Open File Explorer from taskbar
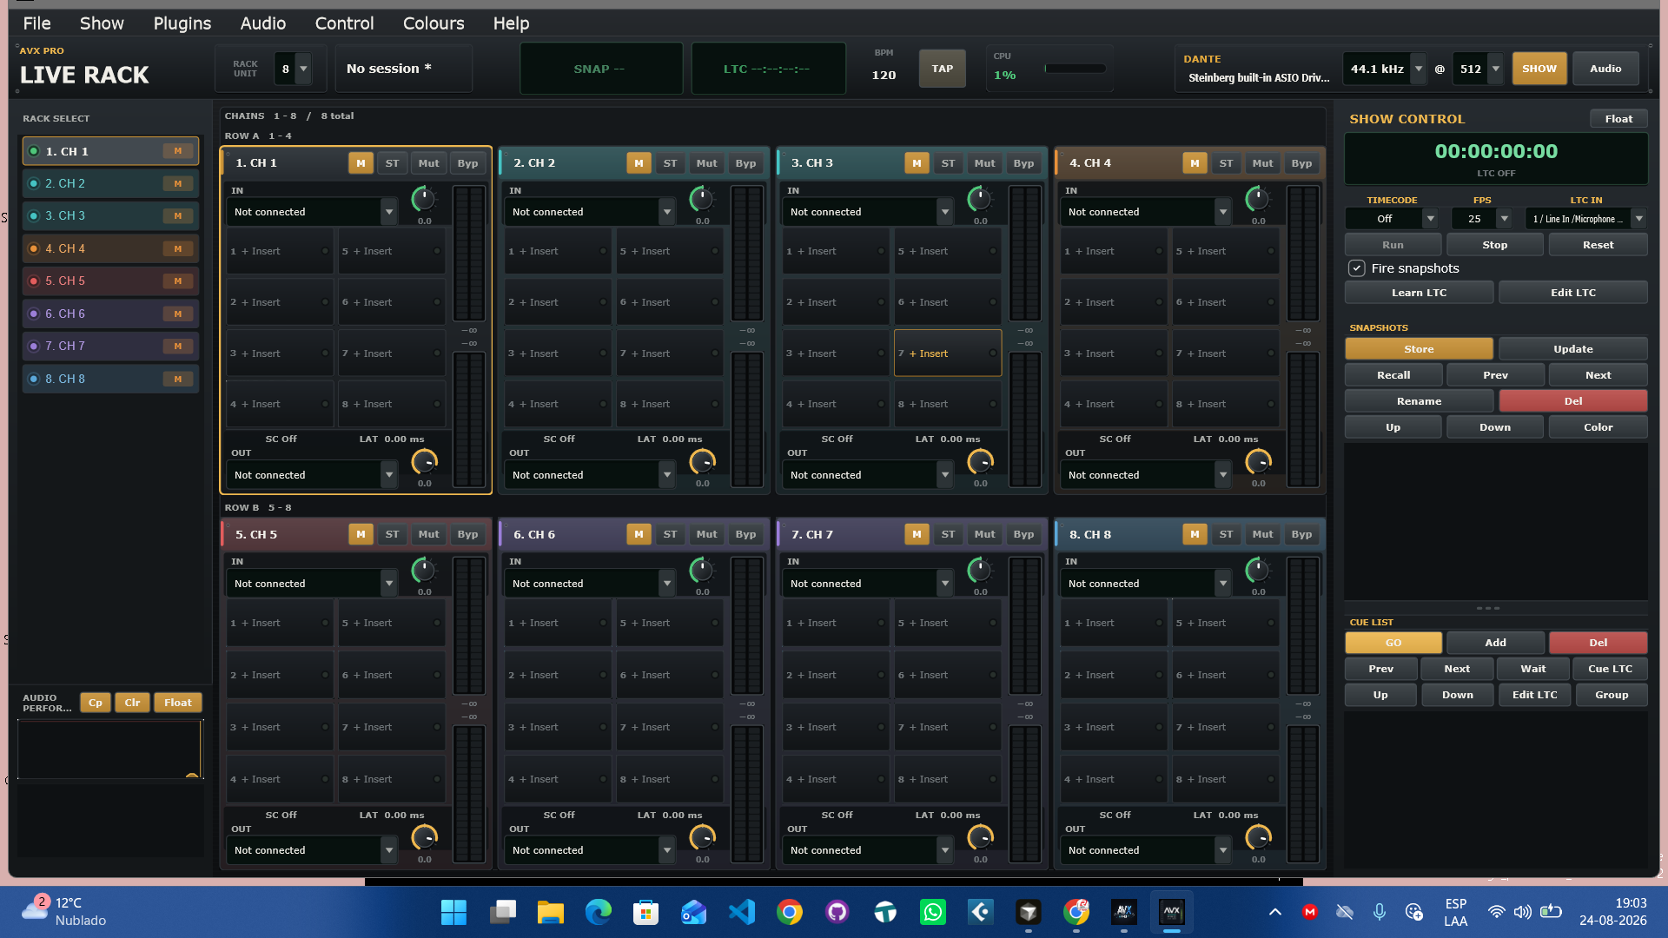1668x938 pixels. click(550, 912)
